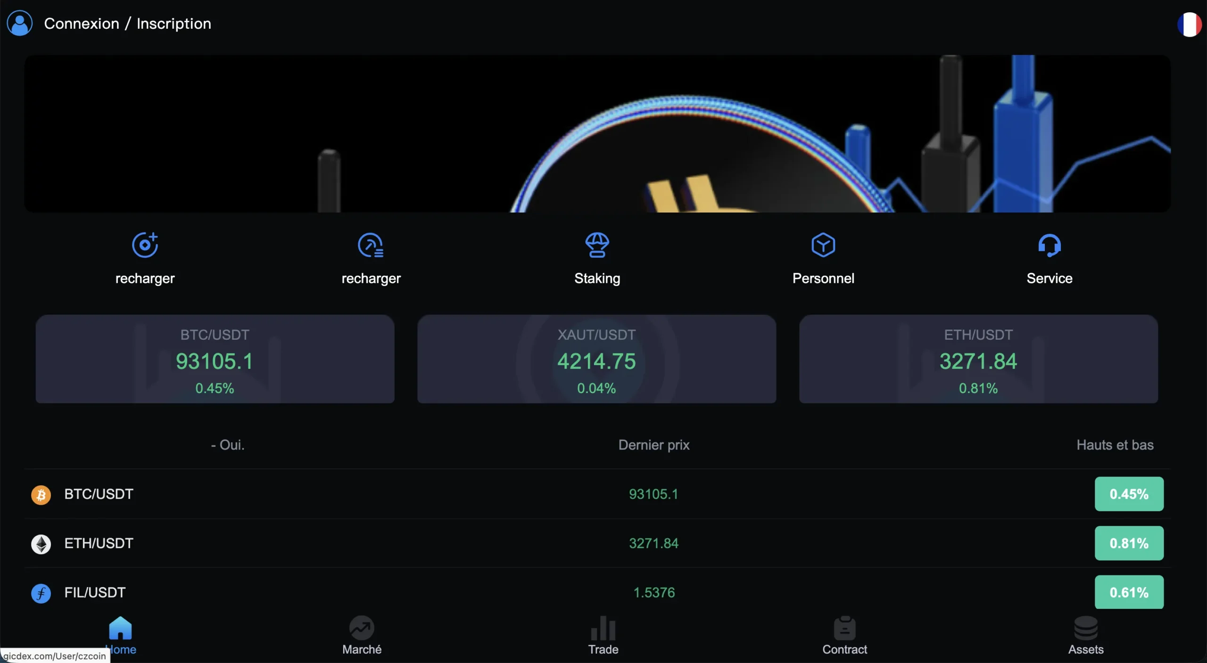Viewport: 1207px width, 663px height.
Task: Click the user profile avatar icon
Action: (x=19, y=23)
